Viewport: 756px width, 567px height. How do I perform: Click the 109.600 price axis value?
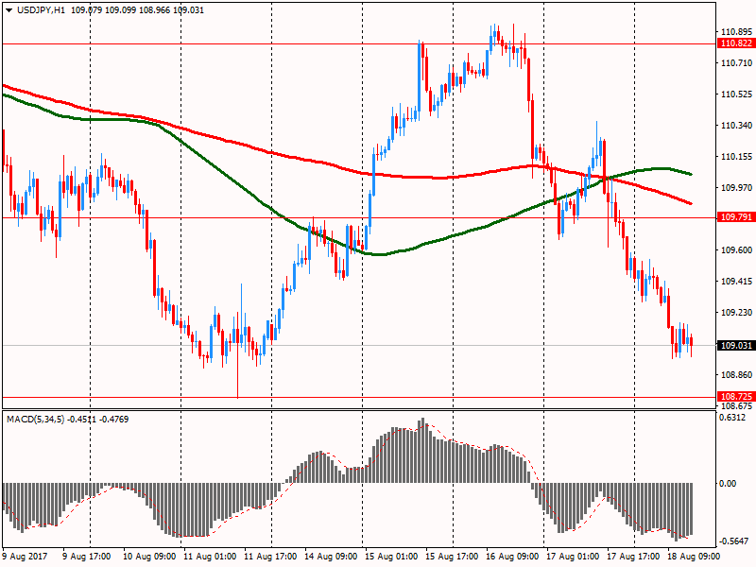(736, 249)
